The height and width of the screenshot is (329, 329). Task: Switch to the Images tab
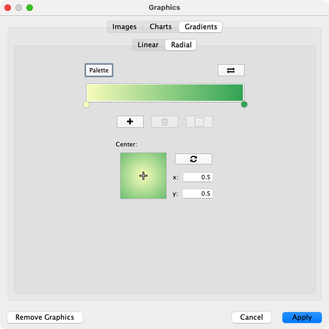tap(124, 26)
